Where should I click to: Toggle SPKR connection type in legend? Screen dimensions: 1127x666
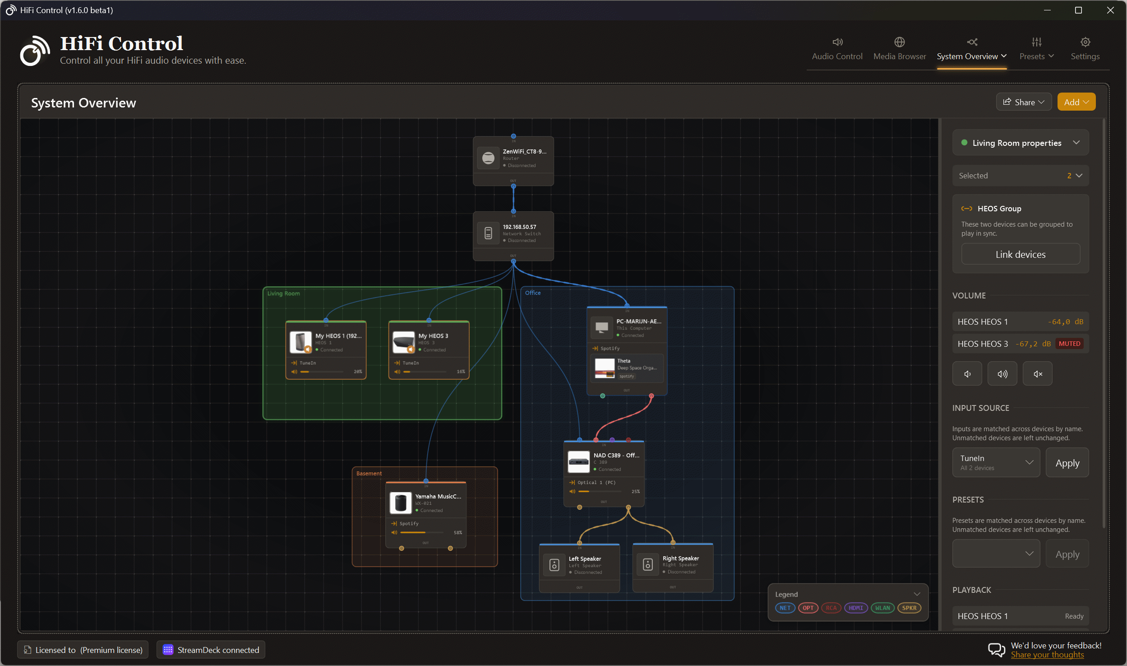(x=909, y=608)
